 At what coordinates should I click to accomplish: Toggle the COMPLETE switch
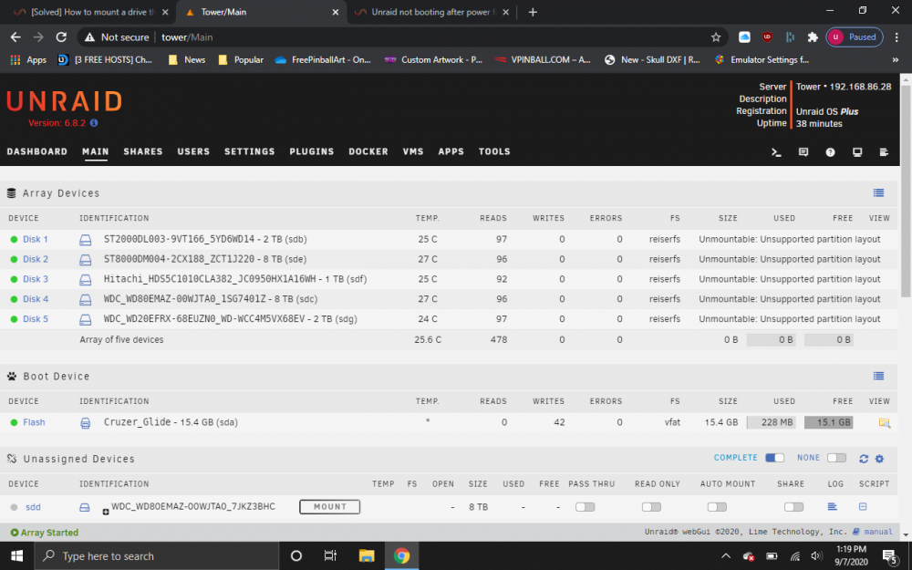pos(774,458)
